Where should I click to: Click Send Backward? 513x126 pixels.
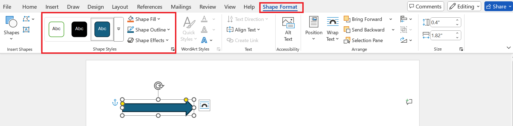(x=364, y=30)
